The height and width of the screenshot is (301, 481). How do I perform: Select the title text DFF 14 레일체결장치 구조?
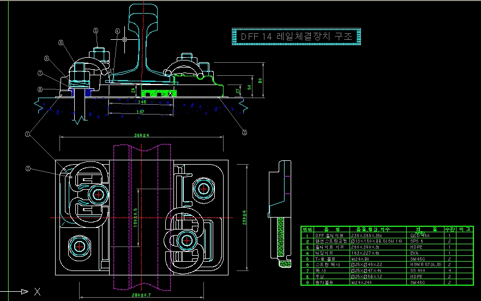297,36
